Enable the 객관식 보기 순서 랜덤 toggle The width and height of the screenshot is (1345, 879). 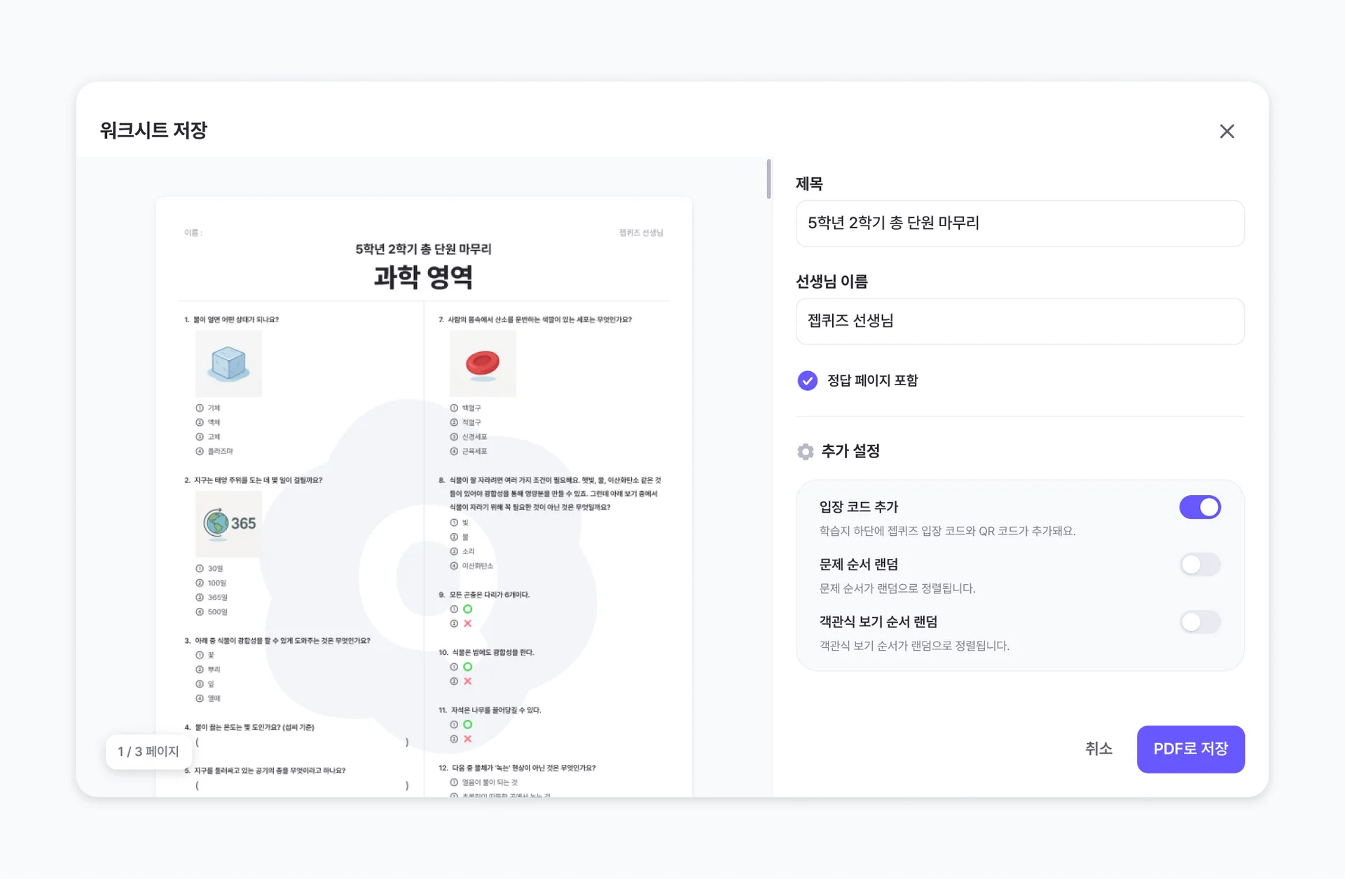click(x=1200, y=621)
